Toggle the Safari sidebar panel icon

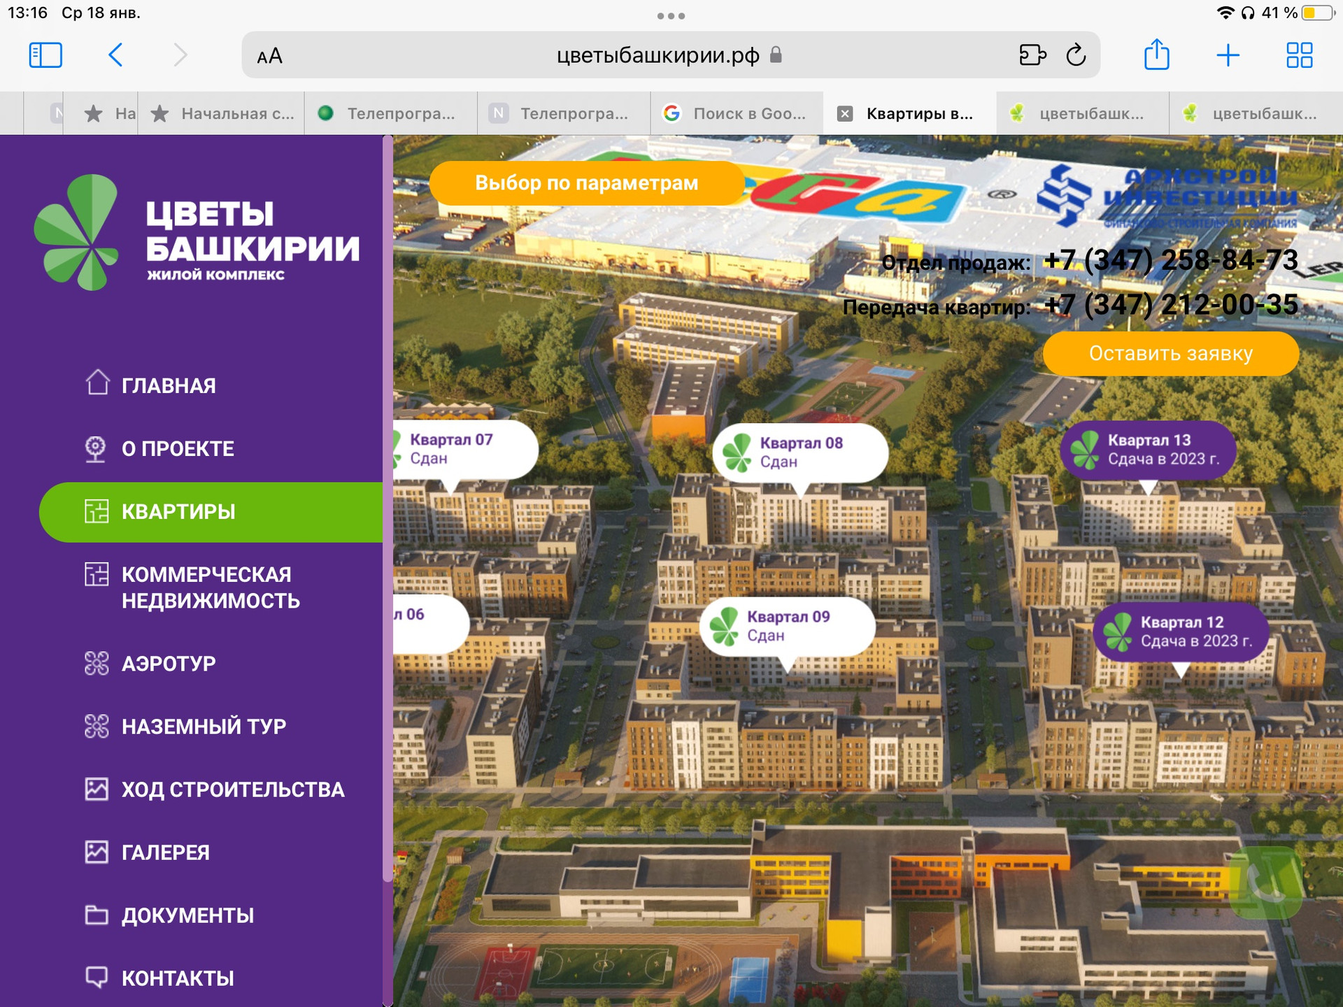click(45, 55)
